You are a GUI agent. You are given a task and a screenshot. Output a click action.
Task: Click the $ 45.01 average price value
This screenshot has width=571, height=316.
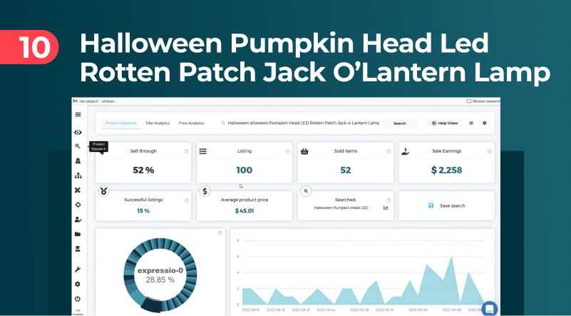click(245, 211)
